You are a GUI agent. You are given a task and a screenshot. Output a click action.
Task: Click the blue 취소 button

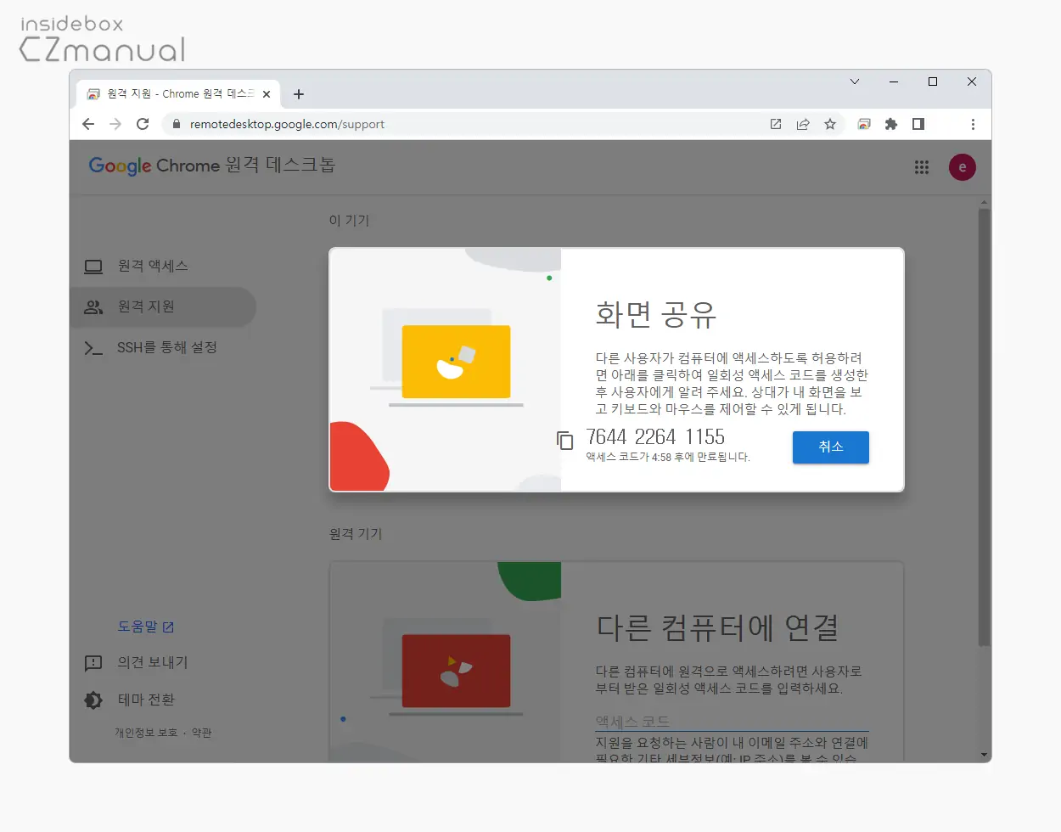pyautogui.click(x=831, y=447)
